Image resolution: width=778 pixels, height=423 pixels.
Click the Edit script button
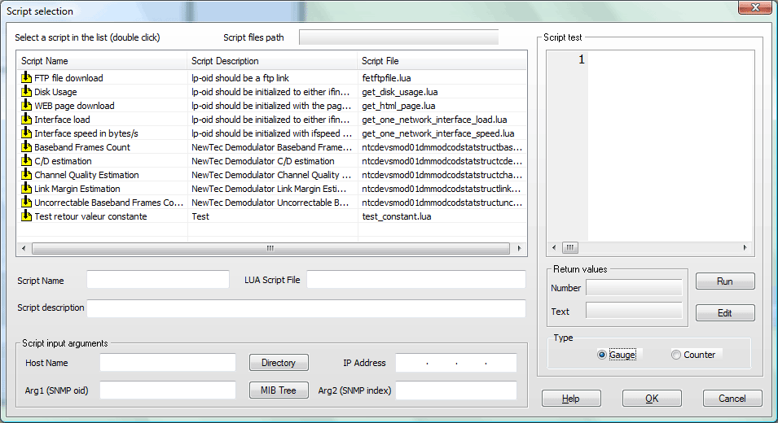[725, 313]
